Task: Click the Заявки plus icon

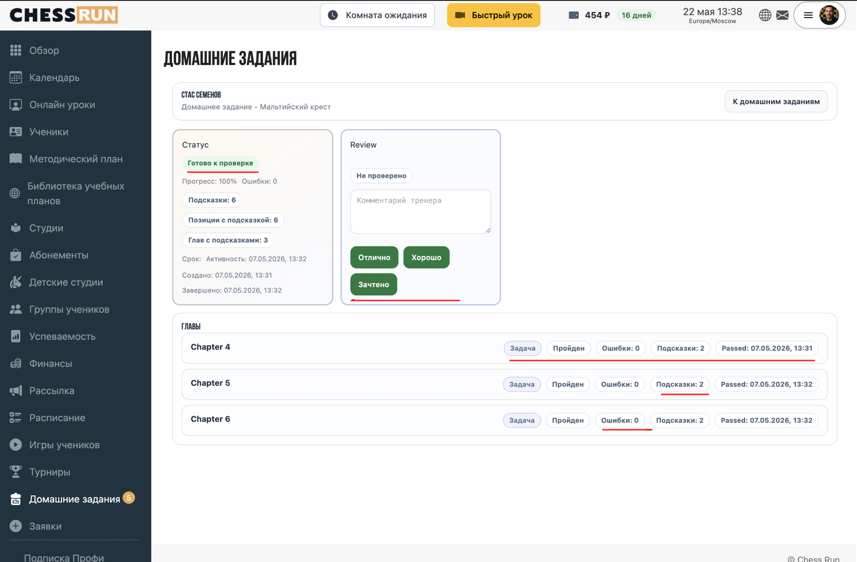Action: click(x=16, y=526)
